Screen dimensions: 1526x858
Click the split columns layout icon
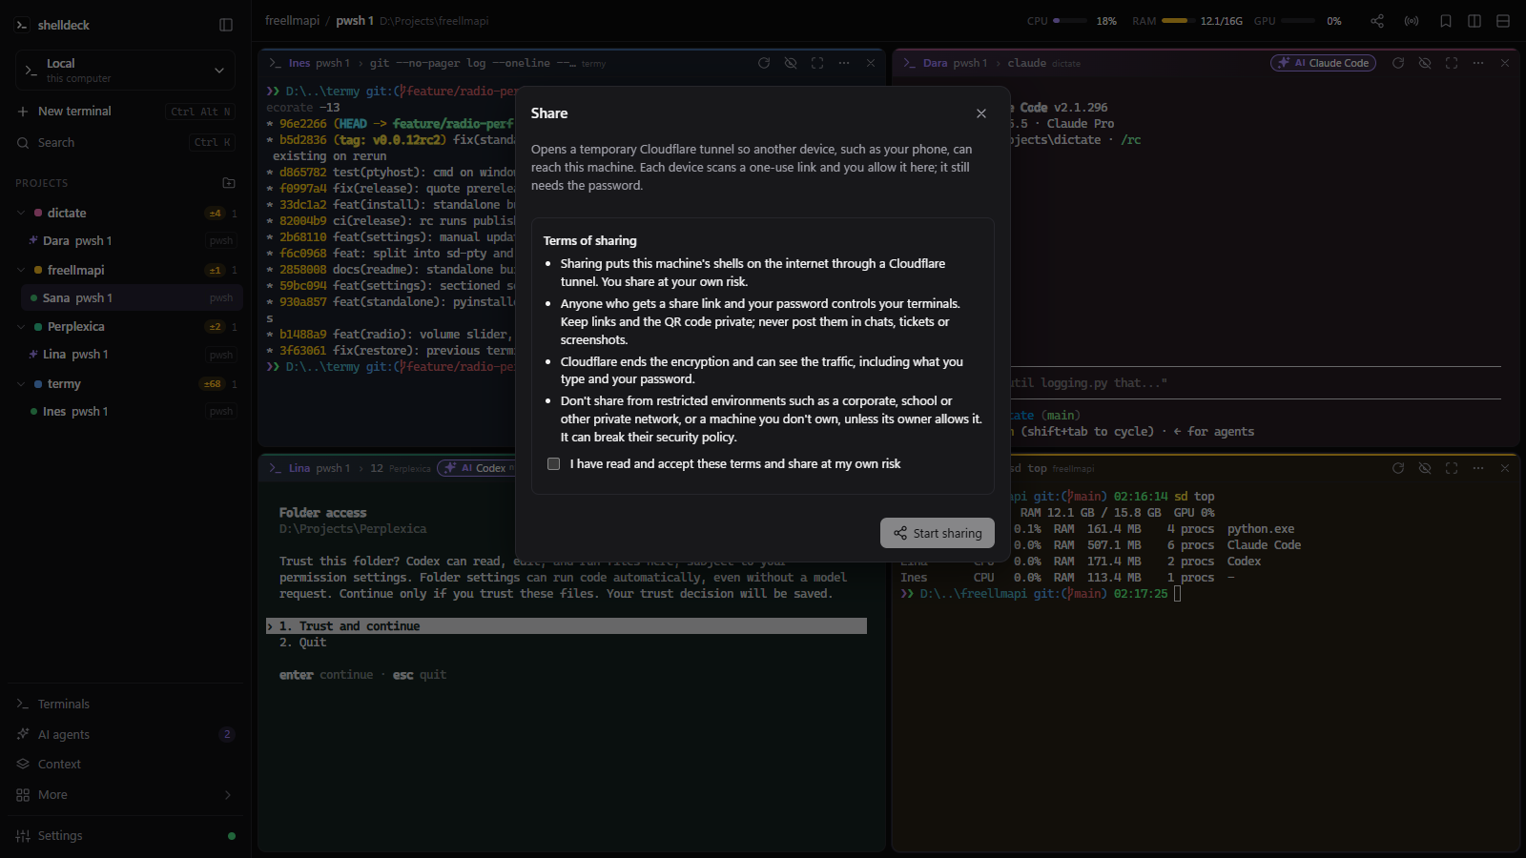[x=1474, y=21]
